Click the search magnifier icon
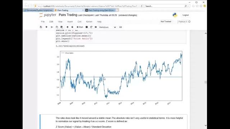 (185, 6)
